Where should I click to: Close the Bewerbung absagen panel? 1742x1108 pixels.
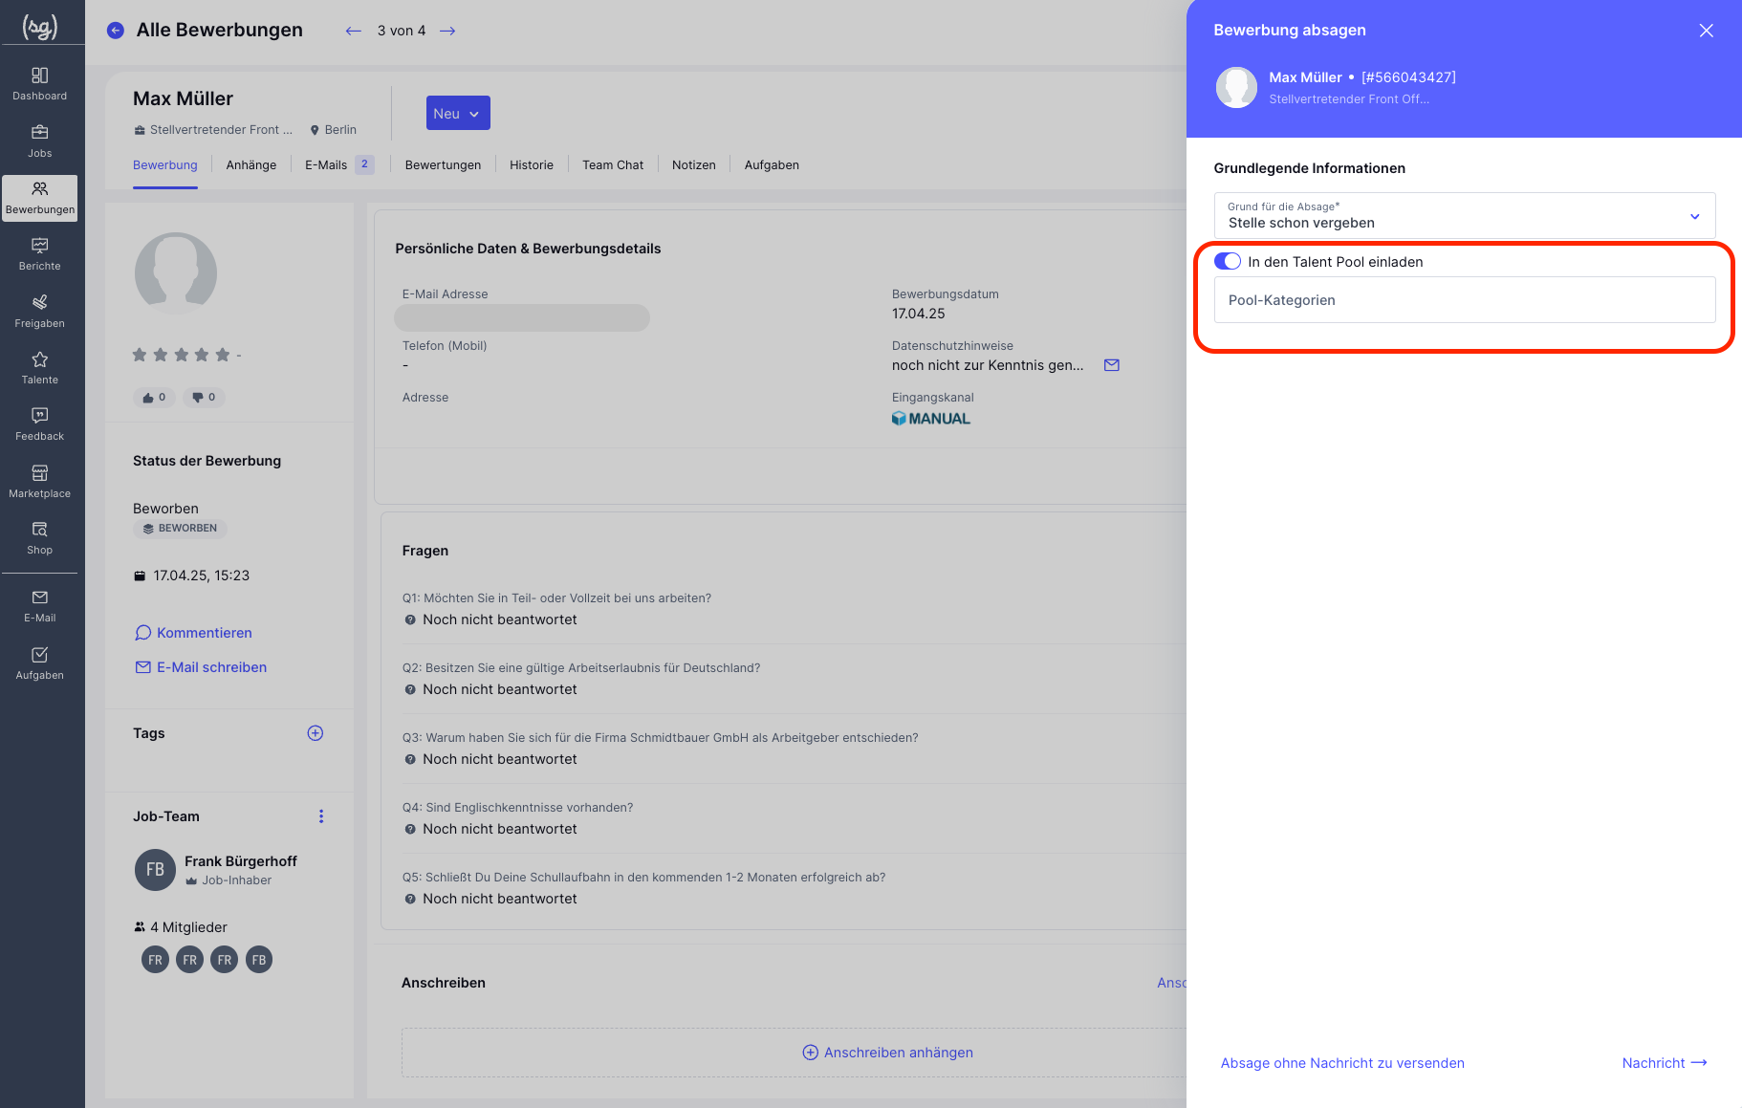coord(1707,31)
